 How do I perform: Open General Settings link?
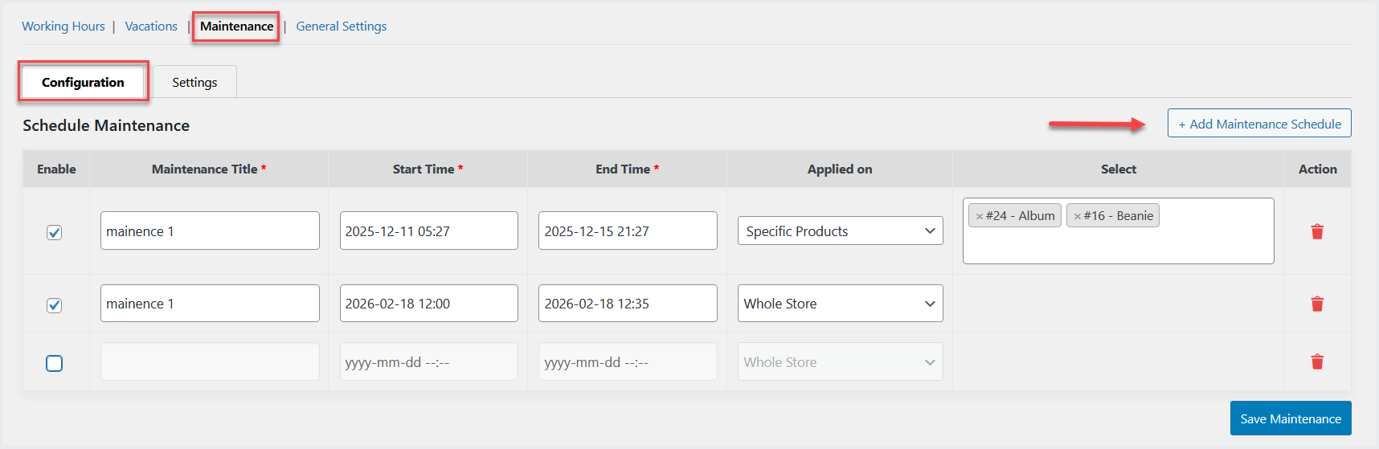pyautogui.click(x=342, y=27)
